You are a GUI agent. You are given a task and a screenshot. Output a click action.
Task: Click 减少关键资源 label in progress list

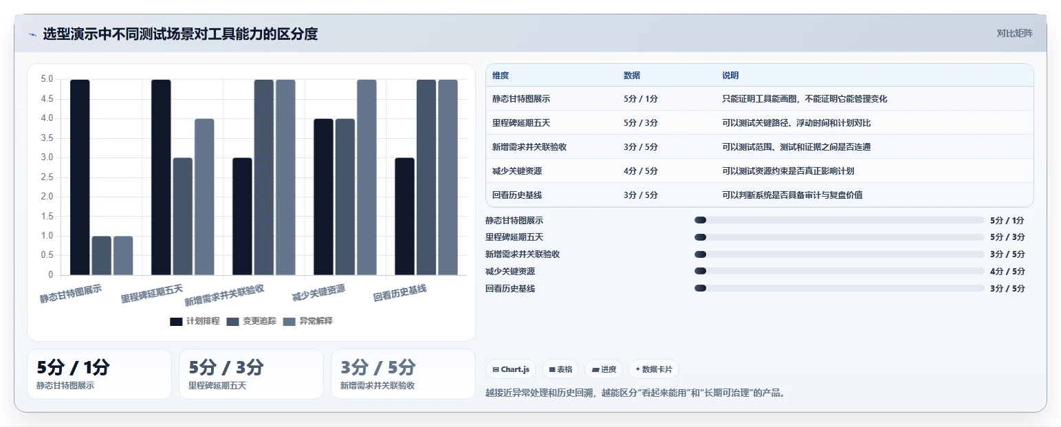pos(510,272)
